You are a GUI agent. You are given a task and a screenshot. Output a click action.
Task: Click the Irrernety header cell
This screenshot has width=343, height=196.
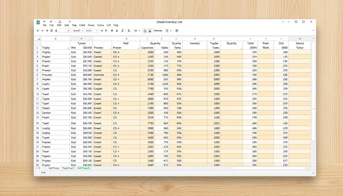click(x=195, y=45)
